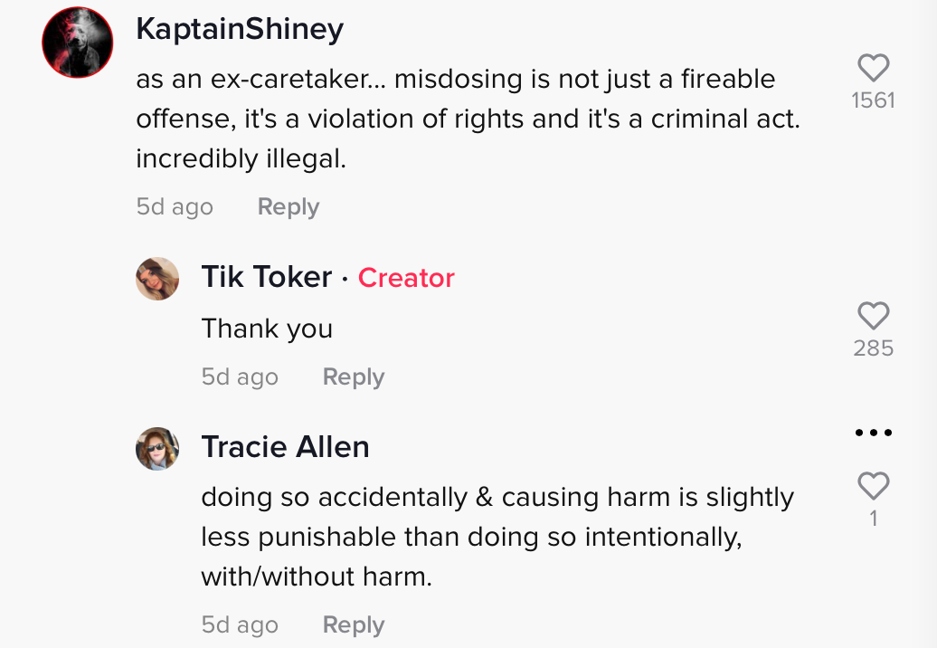Like KaptainShiney's comment with the heart
The width and height of the screenshot is (937, 648).
tap(873, 68)
